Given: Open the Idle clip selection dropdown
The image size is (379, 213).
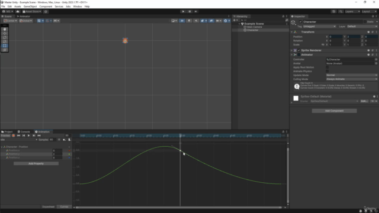Looking at the screenshot, I should tap(19, 140).
